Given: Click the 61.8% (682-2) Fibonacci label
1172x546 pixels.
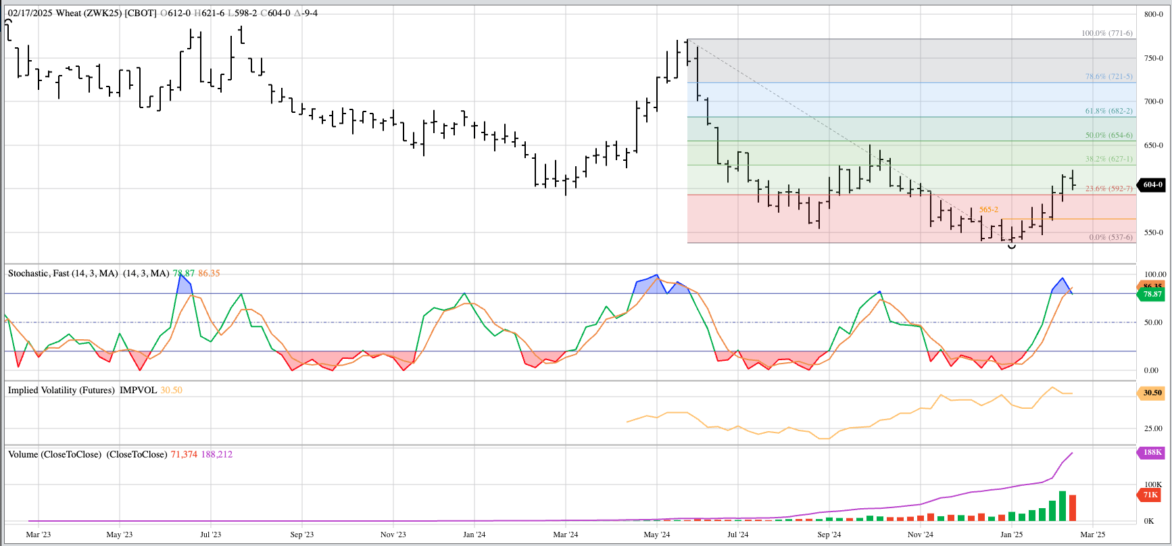Looking at the screenshot, I should pos(1108,111).
